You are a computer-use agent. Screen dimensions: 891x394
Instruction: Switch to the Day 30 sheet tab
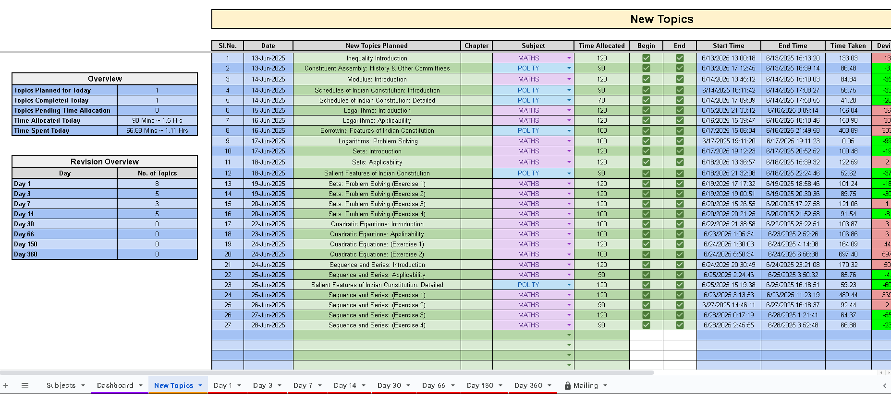390,385
